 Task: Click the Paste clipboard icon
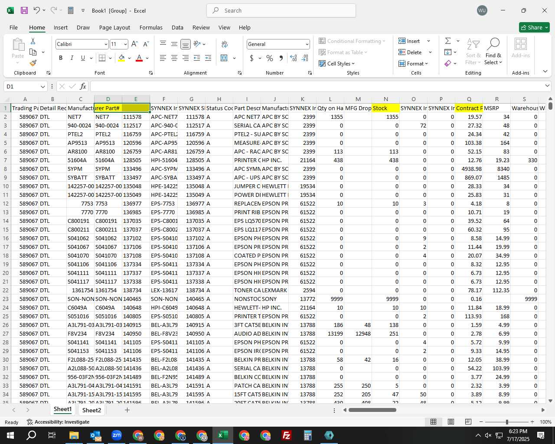pos(18,45)
